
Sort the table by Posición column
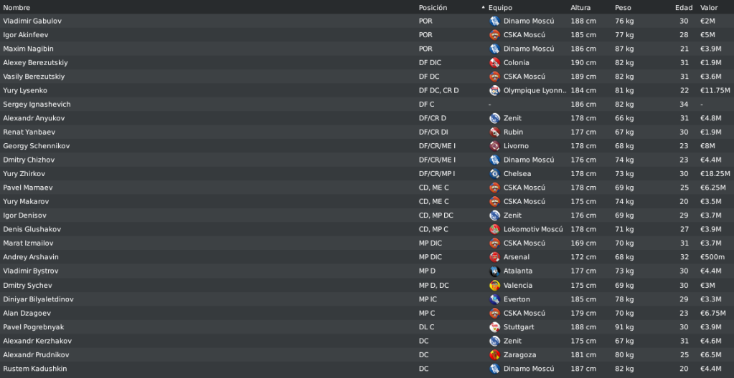click(433, 7)
